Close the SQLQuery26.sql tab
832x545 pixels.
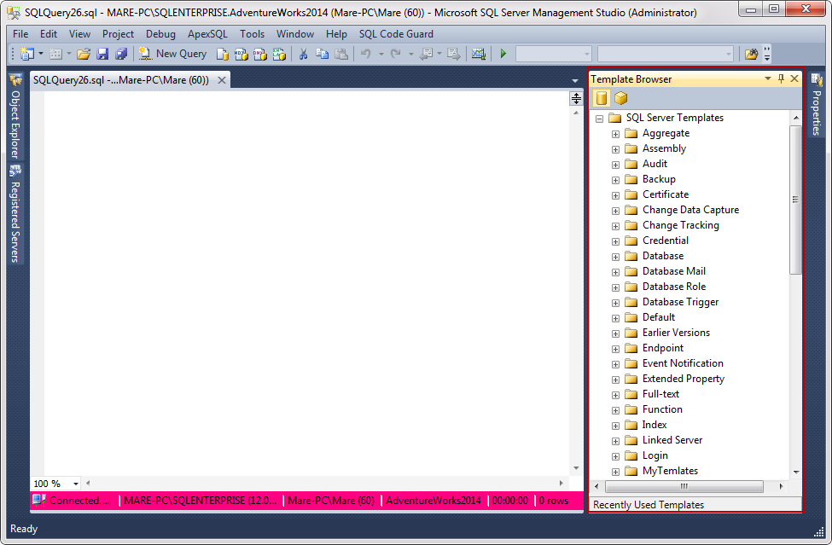coord(222,80)
